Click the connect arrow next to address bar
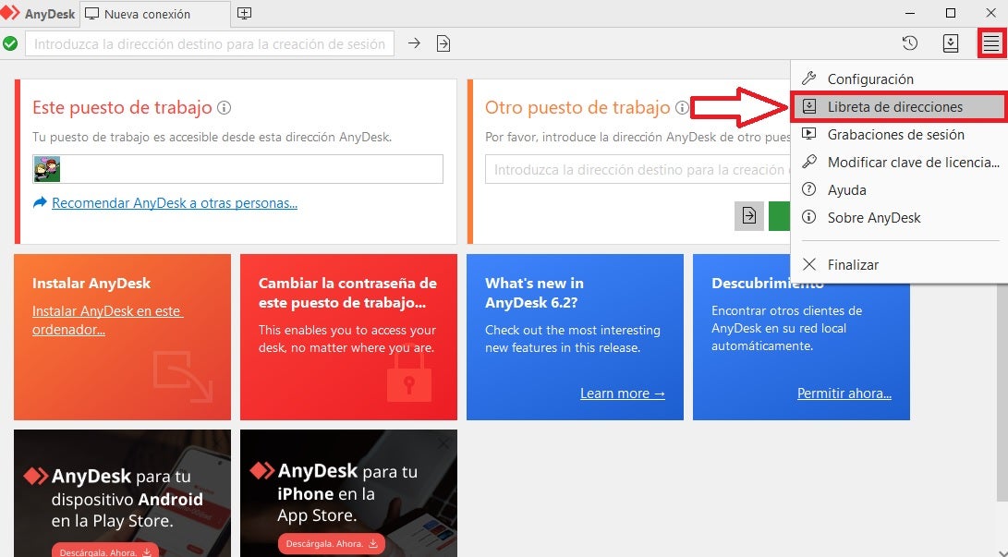Image resolution: width=1008 pixels, height=557 pixels. coord(414,43)
